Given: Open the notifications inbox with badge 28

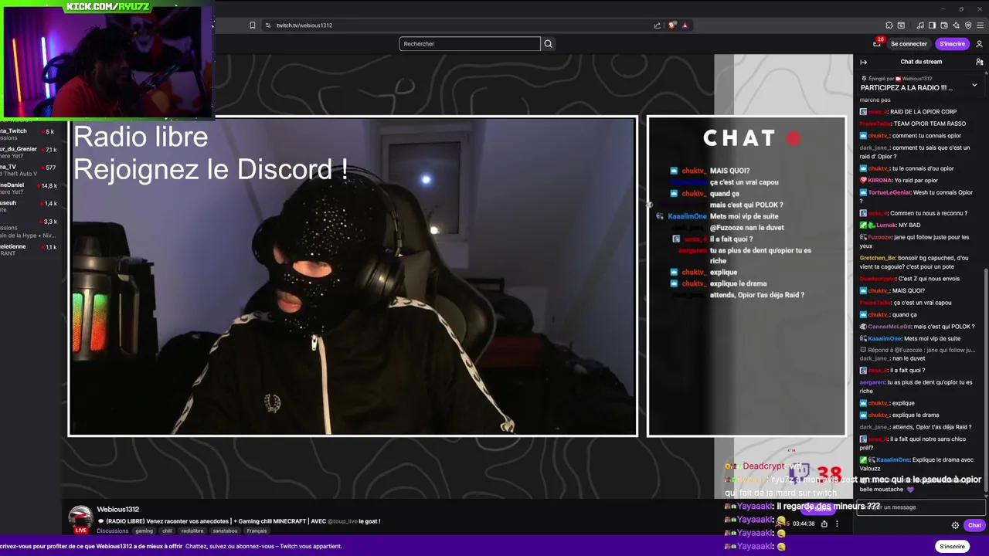Looking at the screenshot, I should tap(877, 43).
